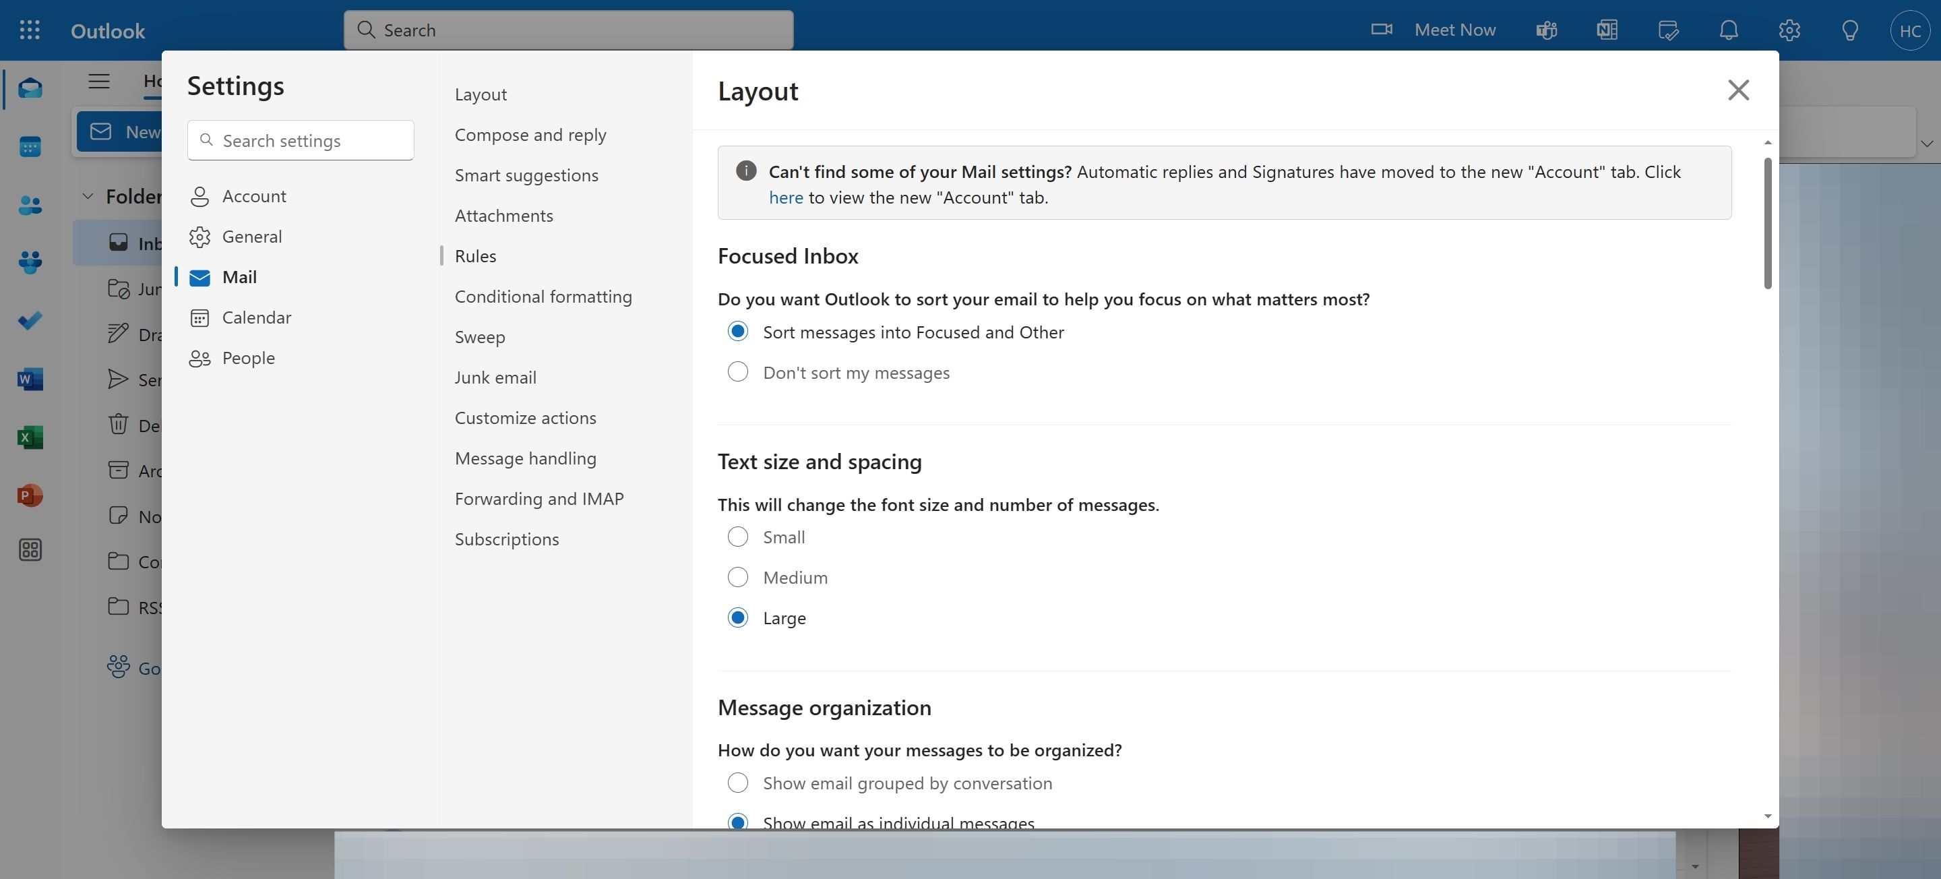Launch Word from left rail
The width and height of the screenshot is (1941, 879).
(30, 378)
